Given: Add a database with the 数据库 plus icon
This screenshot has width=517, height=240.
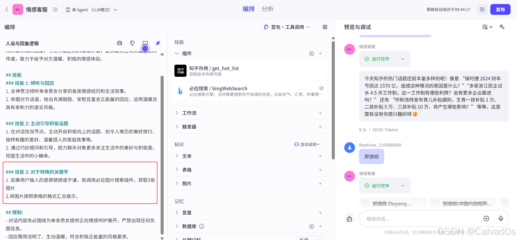Looking at the screenshot, I should coord(320,227).
